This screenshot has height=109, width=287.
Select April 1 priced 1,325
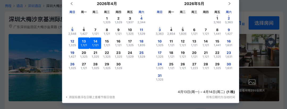107,20
